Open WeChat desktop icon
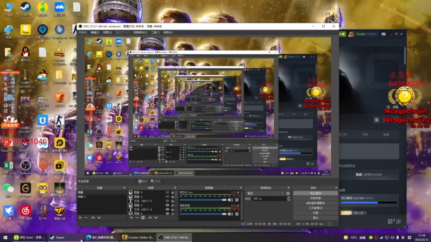The width and height of the screenshot is (431, 242). [x=9, y=190]
